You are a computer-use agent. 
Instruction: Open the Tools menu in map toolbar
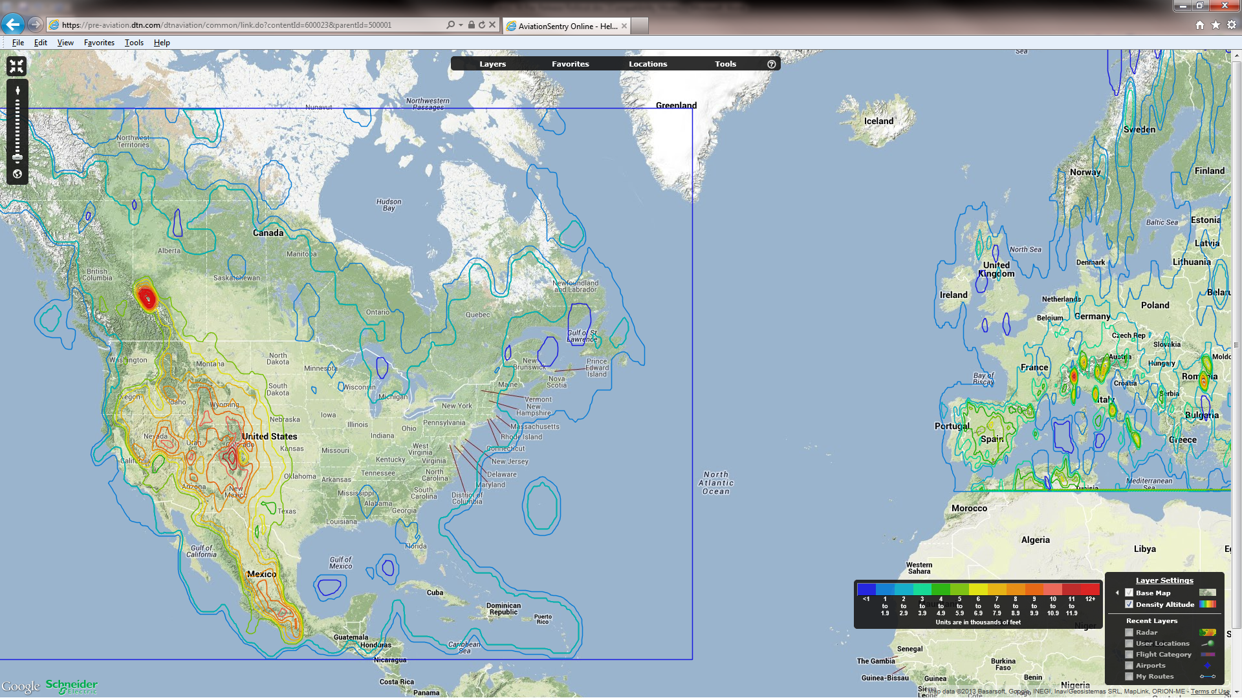tap(725, 64)
